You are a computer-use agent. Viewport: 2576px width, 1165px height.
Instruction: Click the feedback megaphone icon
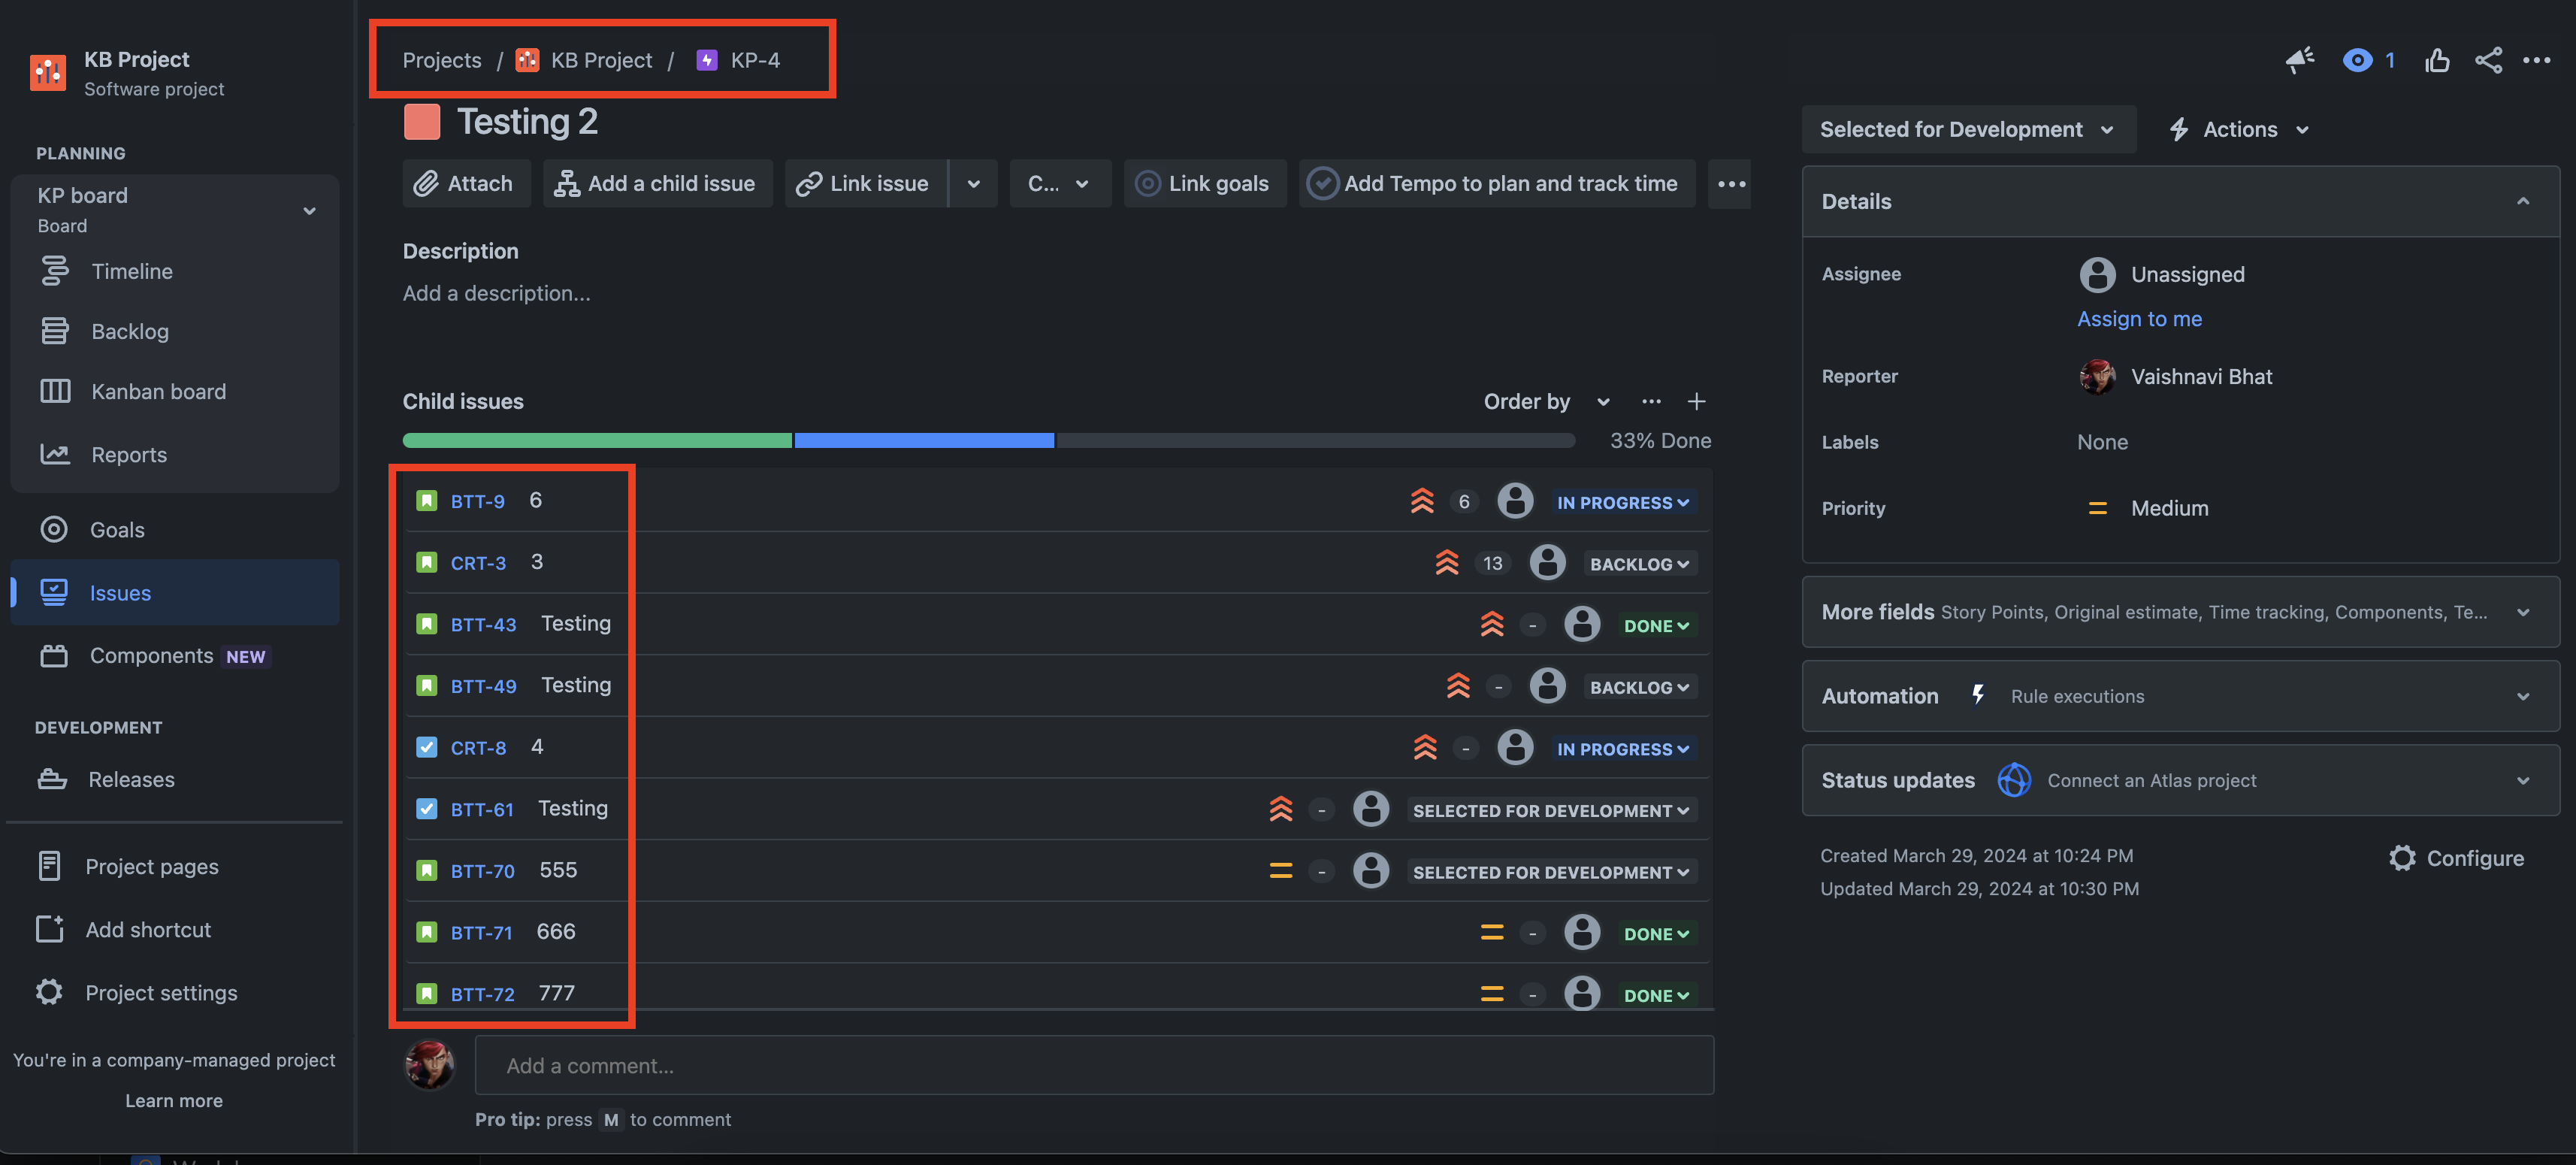[2299, 60]
